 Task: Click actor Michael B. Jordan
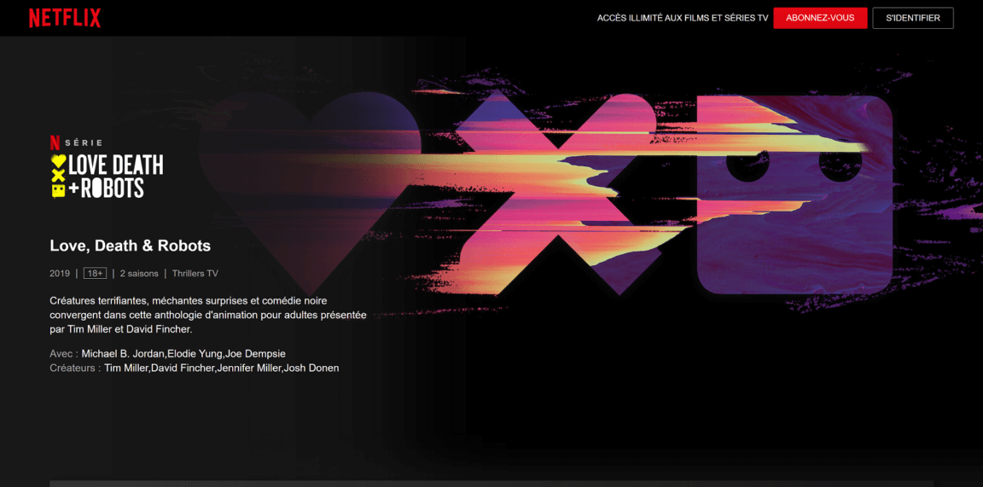pos(123,353)
